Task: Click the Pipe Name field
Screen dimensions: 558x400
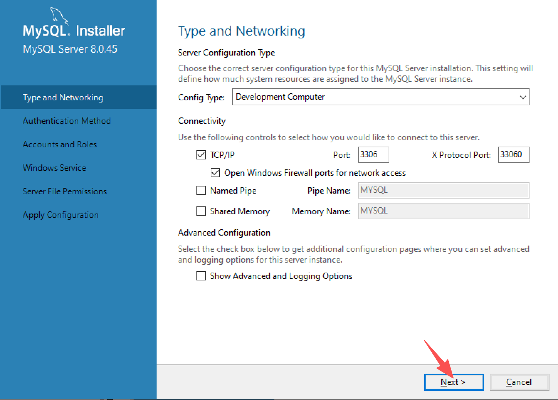Action: point(443,190)
